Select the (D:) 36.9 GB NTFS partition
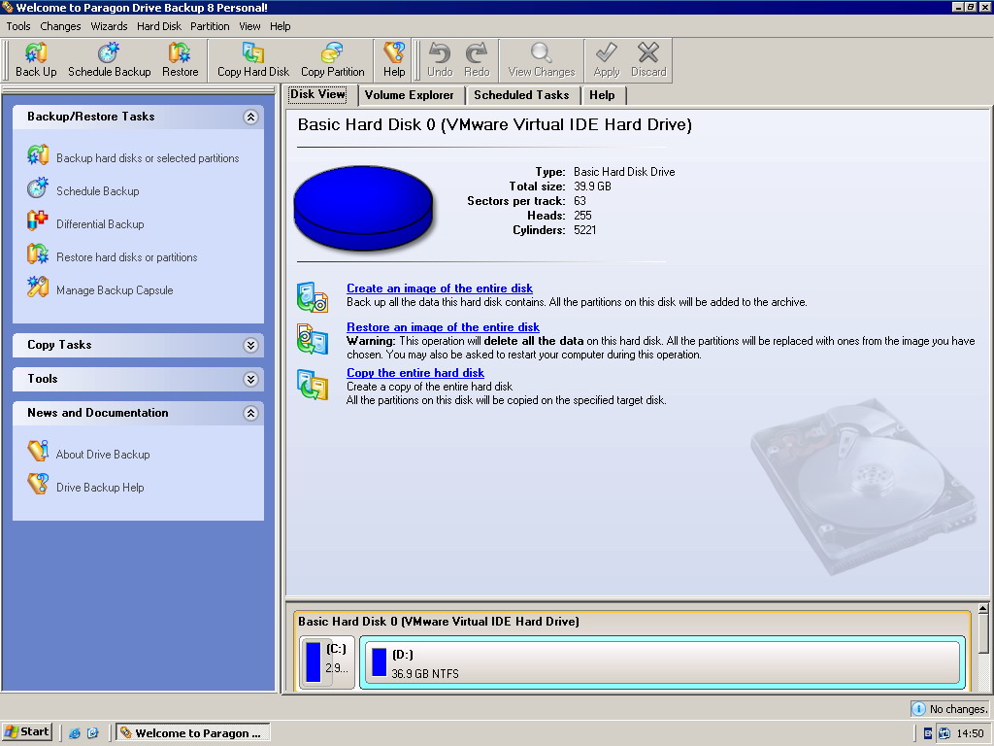Viewport: 994px width, 746px height. [662, 662]
